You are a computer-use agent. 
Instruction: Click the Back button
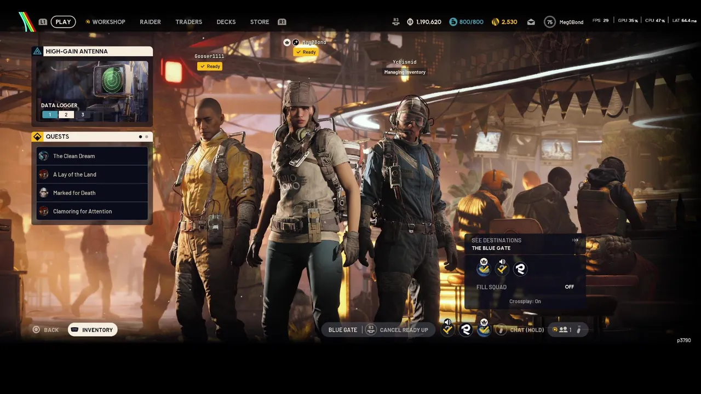click(x=45, y=330)
